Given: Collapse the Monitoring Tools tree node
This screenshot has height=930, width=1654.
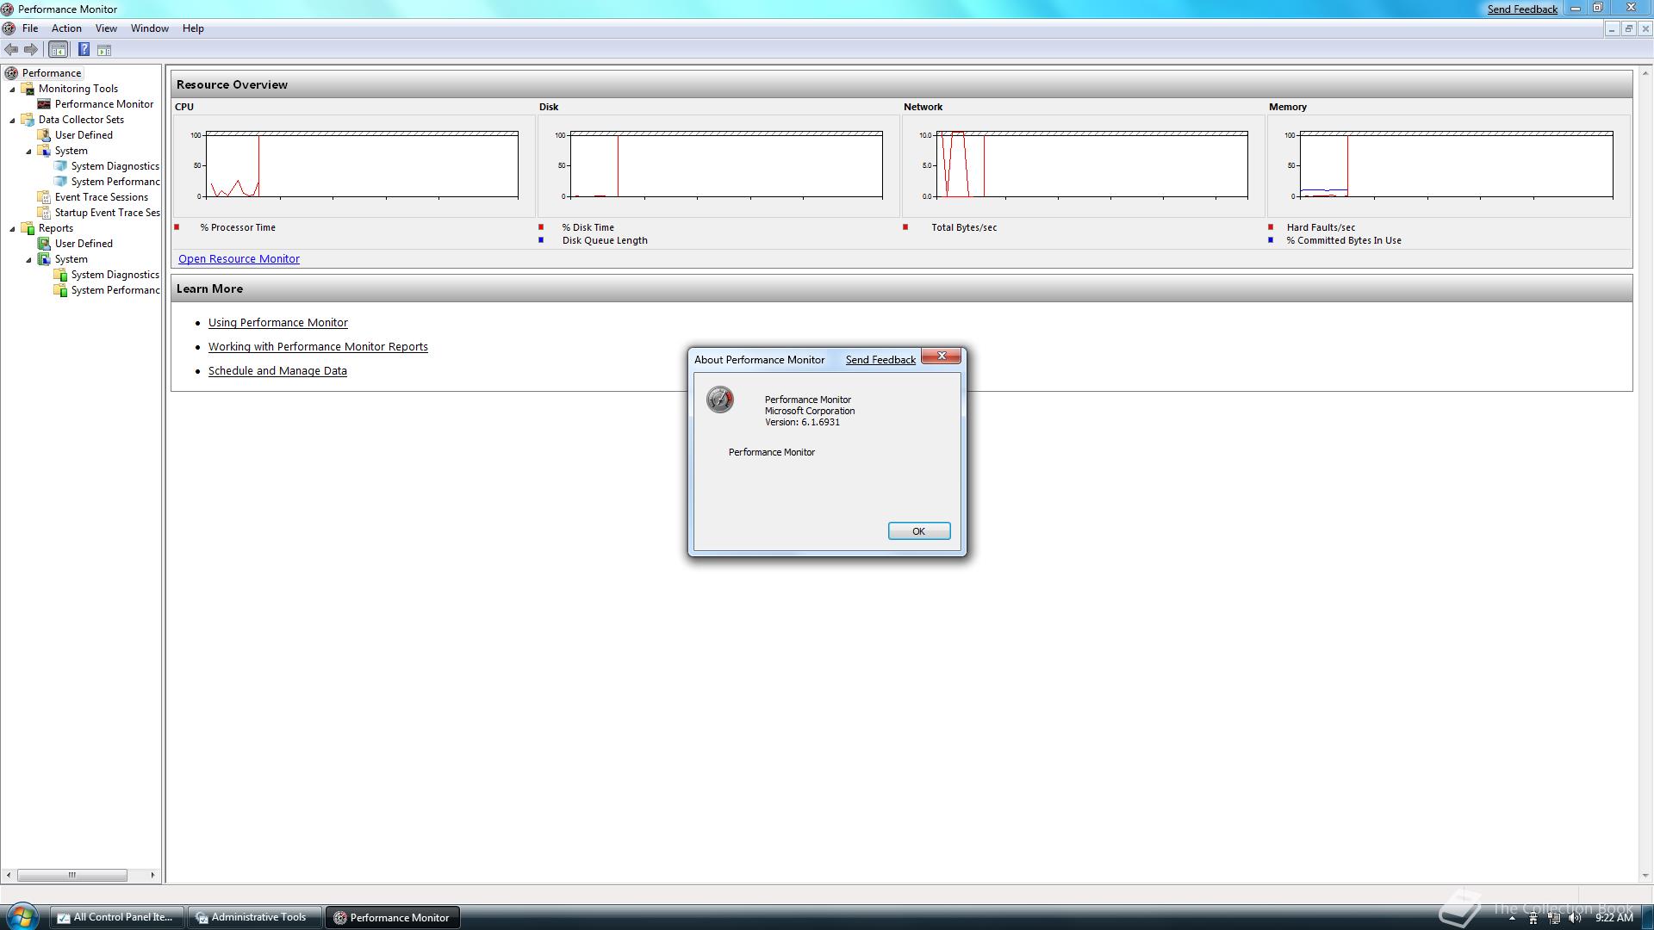Looking at the screenshot, I should click(x=12, y=90).
